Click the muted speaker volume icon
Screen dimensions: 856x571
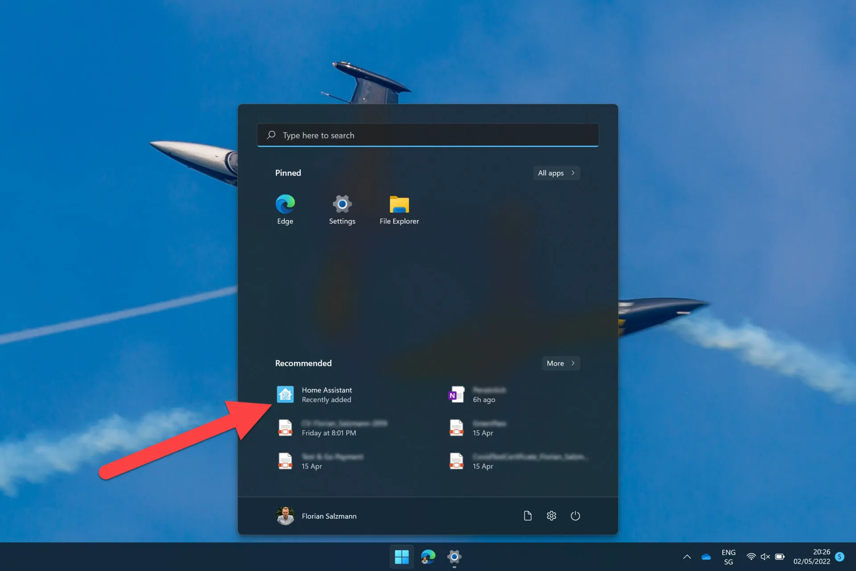tap(765, 557)
